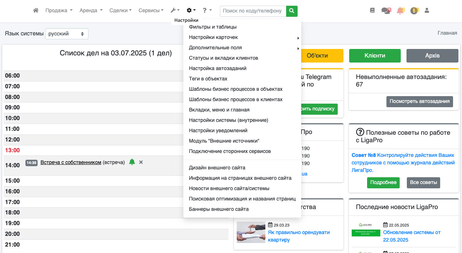Open the book icon in the top bar
This screenshot has width=462, height=253.
[x=372, y=11]
